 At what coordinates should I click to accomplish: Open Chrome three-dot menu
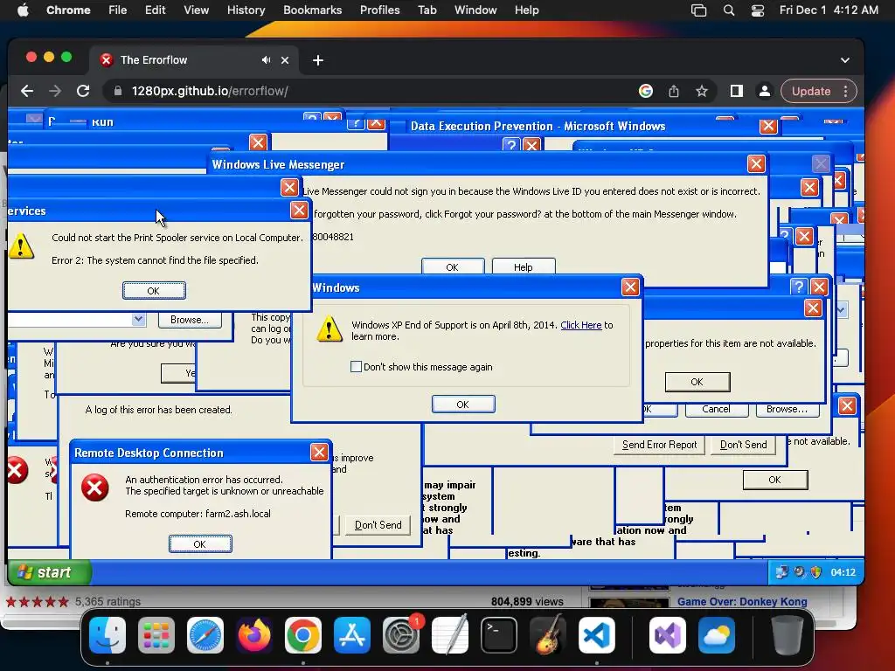click(x=846, y=91)
